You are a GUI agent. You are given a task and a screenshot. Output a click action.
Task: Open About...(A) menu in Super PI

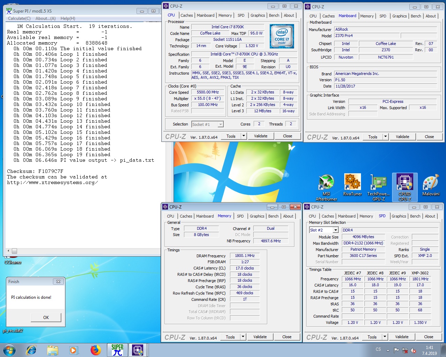pyautogui.click(x=45, y=18)
